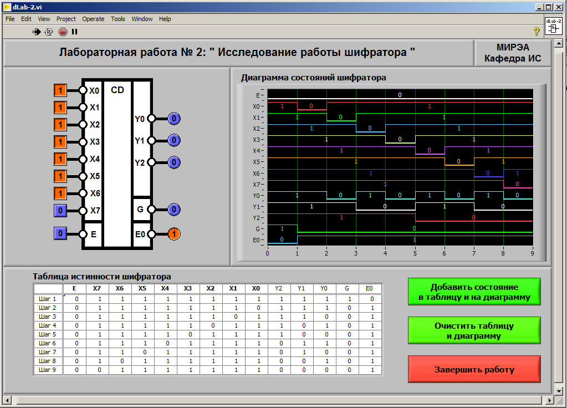Open the Tools menu

[x=118, y=19]
